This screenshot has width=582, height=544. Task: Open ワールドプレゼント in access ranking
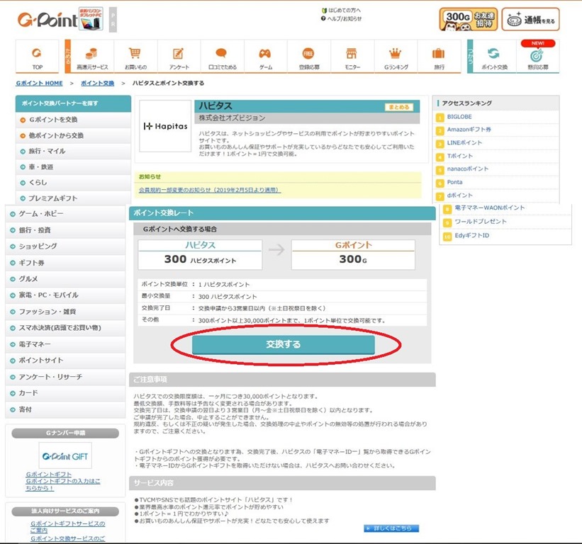tap(481, 222)
